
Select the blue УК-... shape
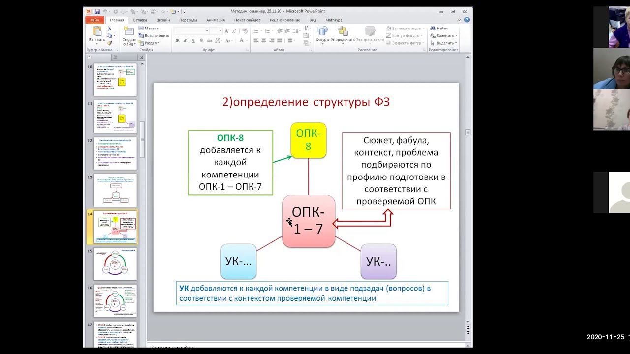pos(238,262)
